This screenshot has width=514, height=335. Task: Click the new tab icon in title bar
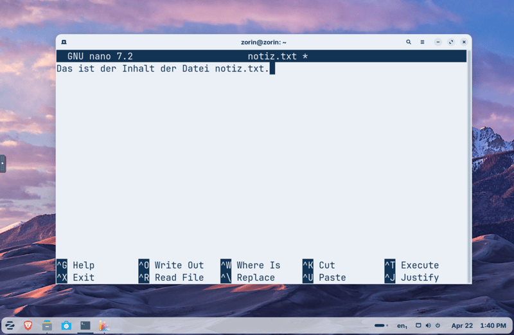point(64,42)
